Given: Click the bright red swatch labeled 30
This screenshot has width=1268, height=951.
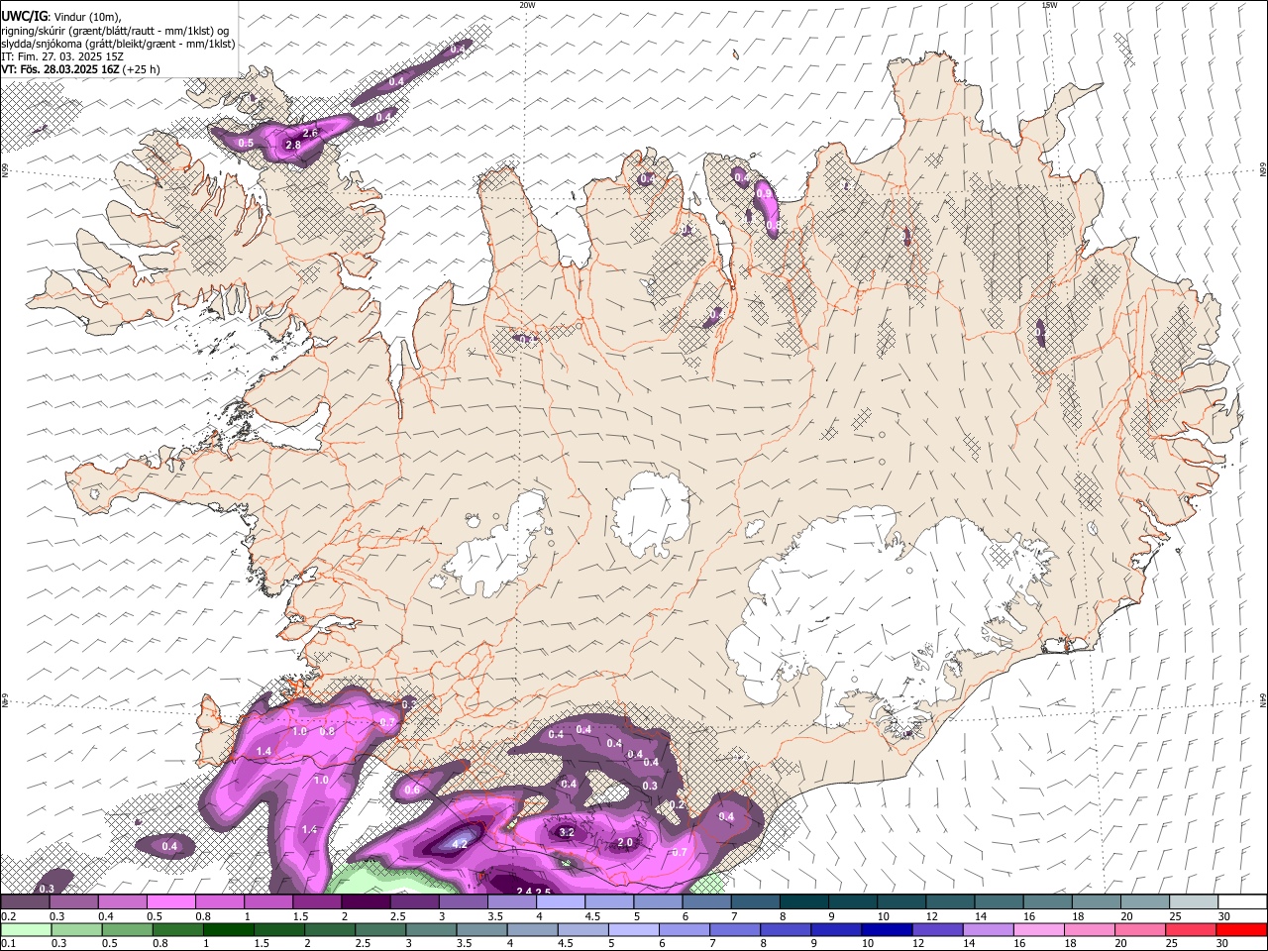Looking at the screenshot, I should pyautogui.click(x=1240, y=929).
